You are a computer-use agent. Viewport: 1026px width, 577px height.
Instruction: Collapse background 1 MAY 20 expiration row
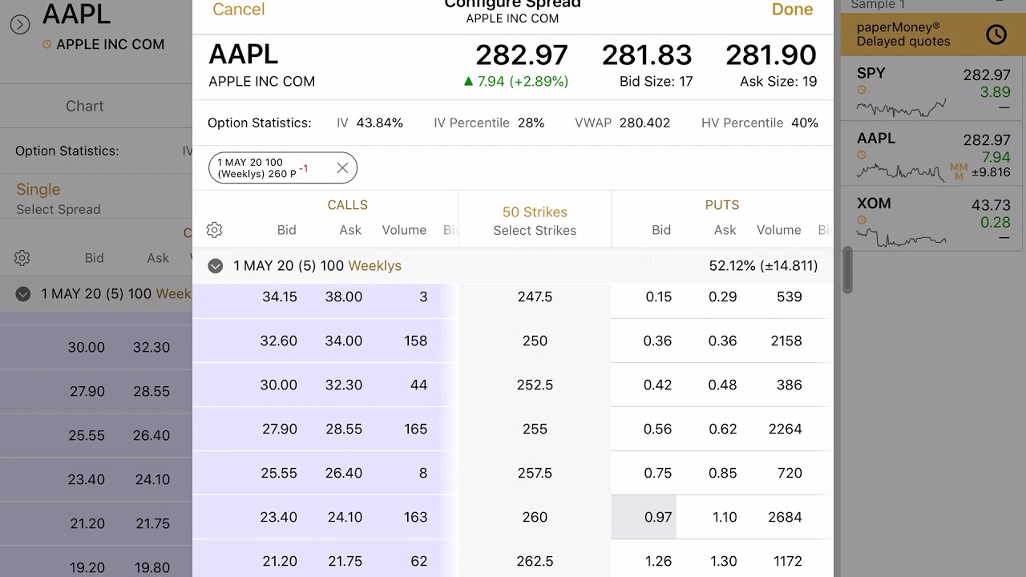(23, 294)
